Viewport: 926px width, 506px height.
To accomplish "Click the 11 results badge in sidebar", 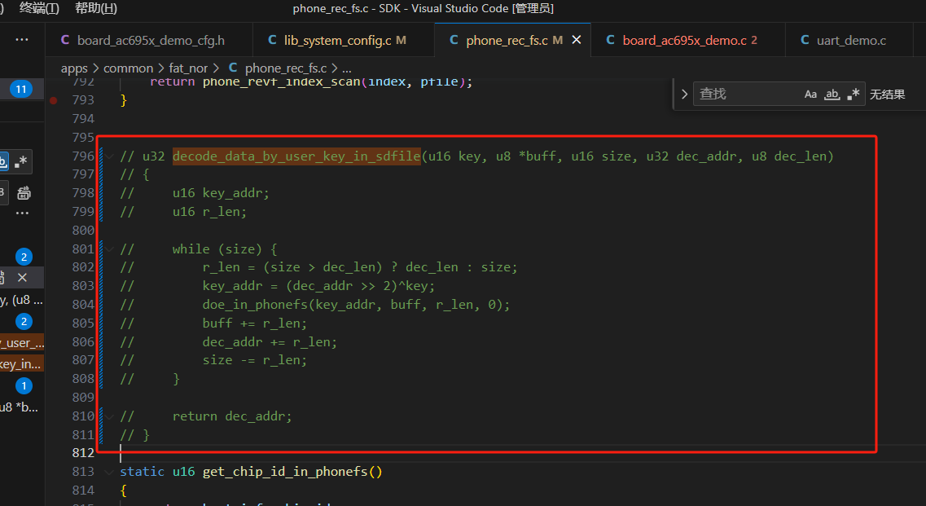I will pyautogui.click(x=21, y=90).
